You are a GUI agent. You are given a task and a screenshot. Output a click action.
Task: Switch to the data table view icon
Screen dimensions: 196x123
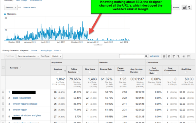click(164, 56)
